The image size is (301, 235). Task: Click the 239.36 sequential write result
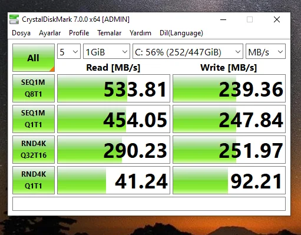(x=229, y=88)
